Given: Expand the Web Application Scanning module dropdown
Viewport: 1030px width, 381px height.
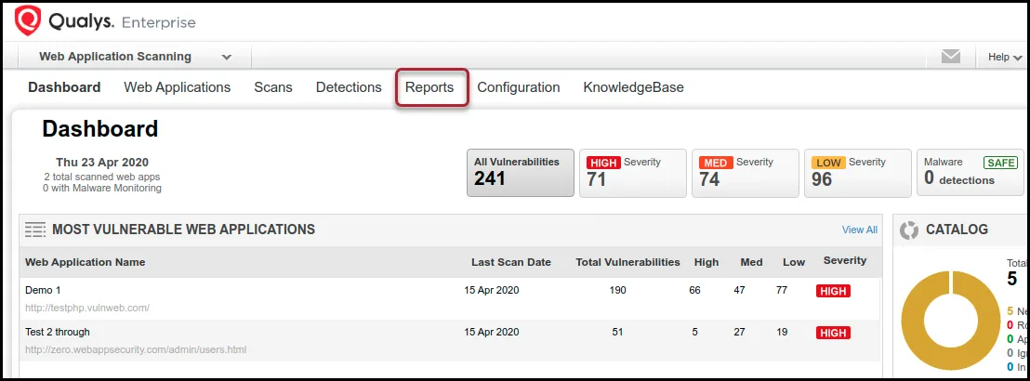Looking at the screenshot, I should 134,57.
